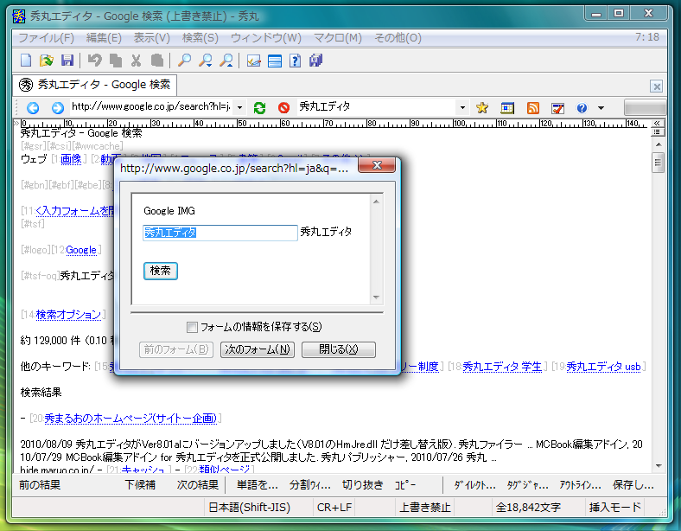Image resolution: width=681 pixels, height=531 pixels.
Task: Click the last toolbar macro icon
Action: pos(315,61)
